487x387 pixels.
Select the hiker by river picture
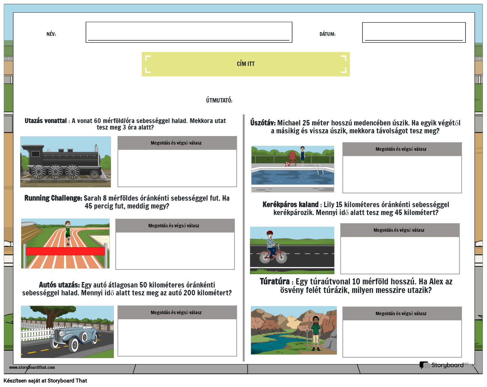pos(294,330)
